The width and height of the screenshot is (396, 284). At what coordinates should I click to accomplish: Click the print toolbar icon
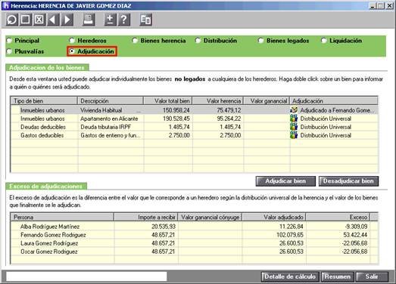coord(89,20)
